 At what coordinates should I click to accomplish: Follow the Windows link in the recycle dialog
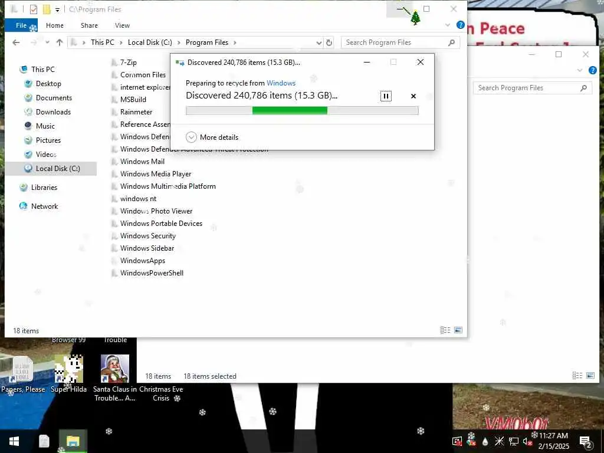coord(281,83)
